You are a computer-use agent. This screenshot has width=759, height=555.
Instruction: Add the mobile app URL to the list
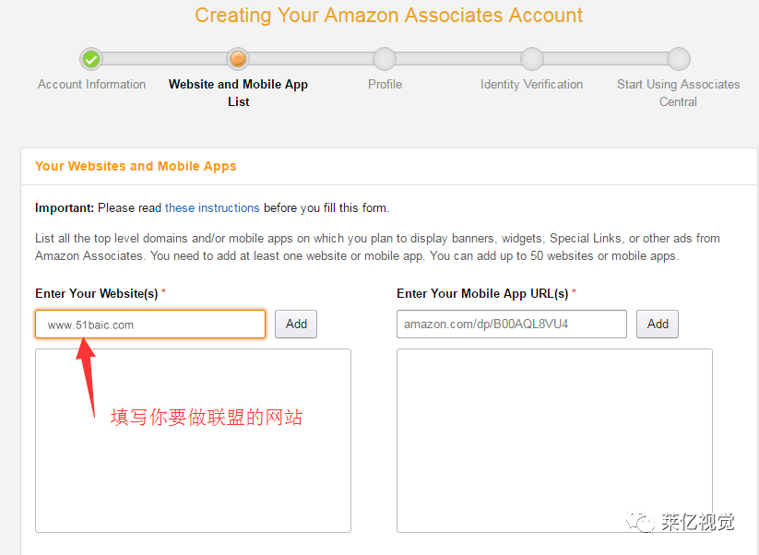(658, 325)
